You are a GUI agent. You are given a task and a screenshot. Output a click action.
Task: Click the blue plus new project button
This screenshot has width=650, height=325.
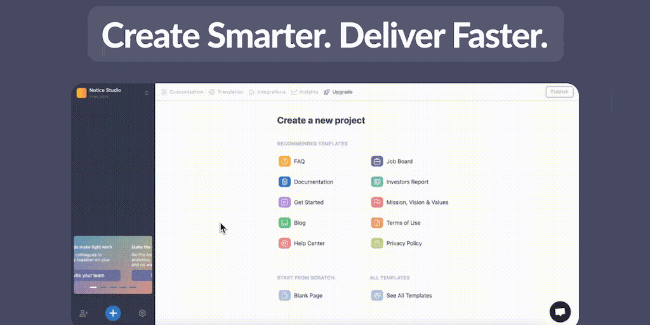point(113,313)
